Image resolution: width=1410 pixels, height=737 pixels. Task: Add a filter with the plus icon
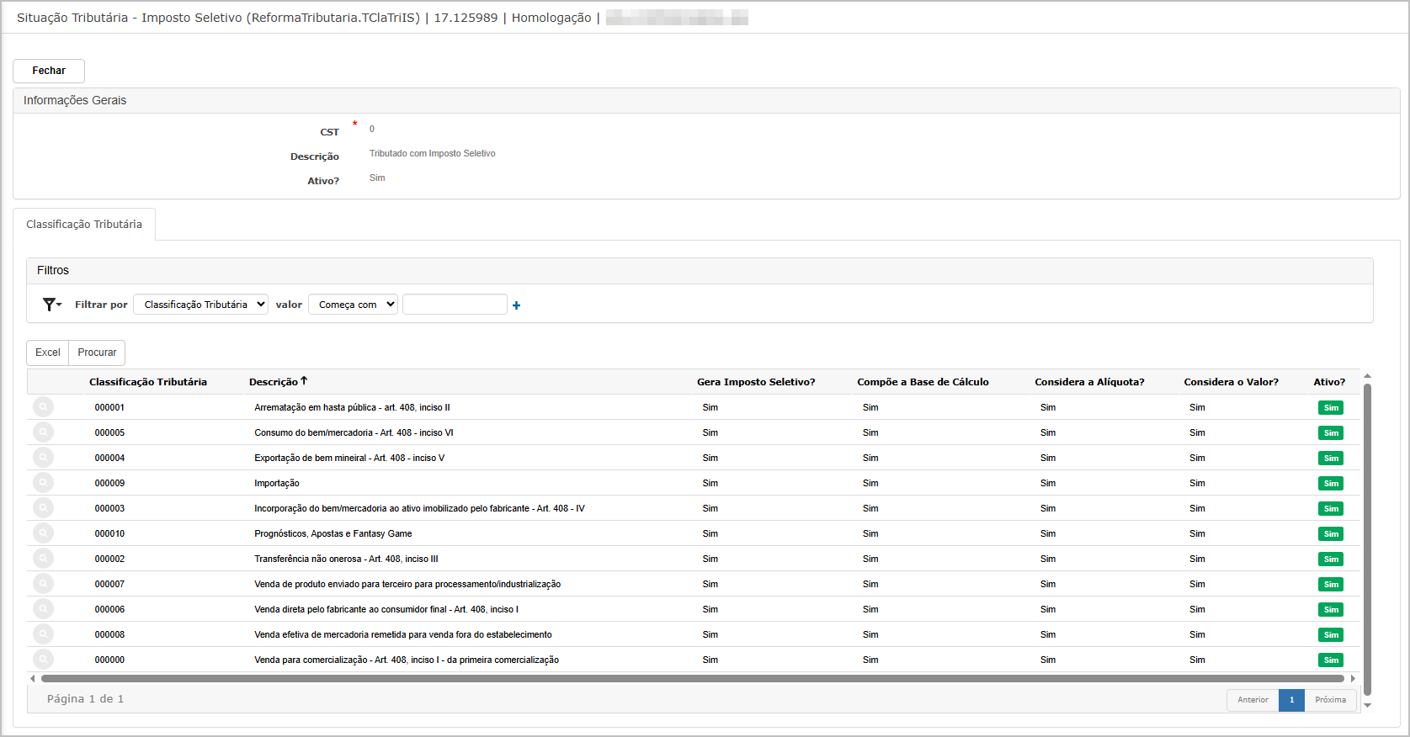pos(516,305)
